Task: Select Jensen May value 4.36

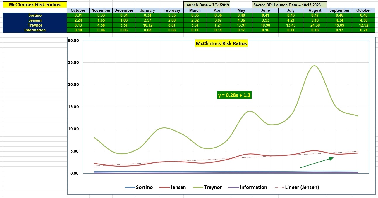Action: tap(241, 20)
